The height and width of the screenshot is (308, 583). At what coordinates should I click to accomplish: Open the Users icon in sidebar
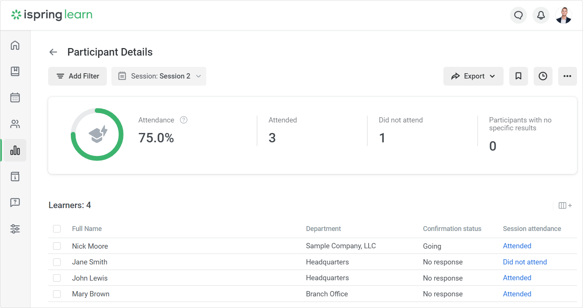pos(15,124)
